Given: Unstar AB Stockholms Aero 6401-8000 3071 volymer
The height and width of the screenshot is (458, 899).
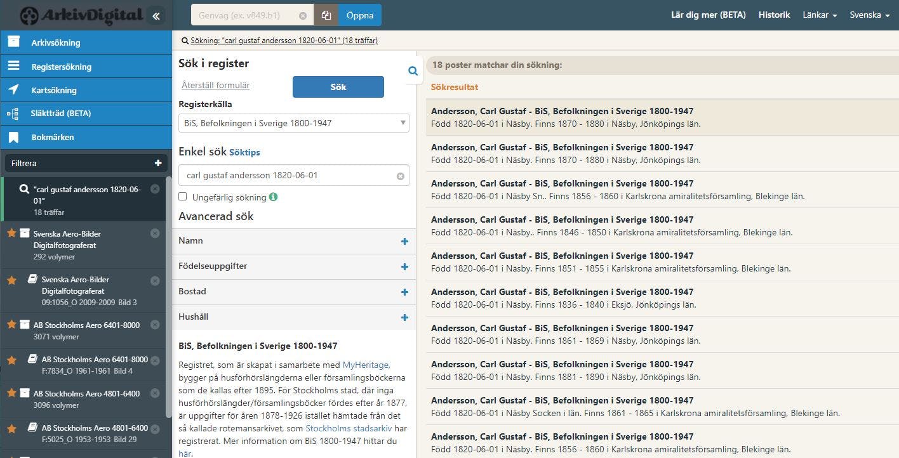Looking at the screenshot, I should point(11,325).
